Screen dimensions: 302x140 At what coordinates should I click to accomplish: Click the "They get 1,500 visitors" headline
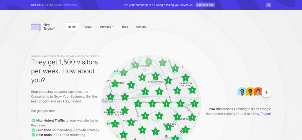(x=65, y=62)
